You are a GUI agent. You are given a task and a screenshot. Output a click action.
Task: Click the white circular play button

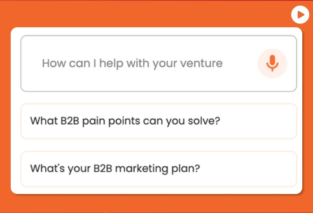300,14
